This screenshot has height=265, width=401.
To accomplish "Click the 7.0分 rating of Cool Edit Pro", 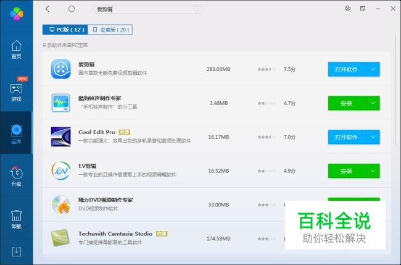I will tap(289, 137).
